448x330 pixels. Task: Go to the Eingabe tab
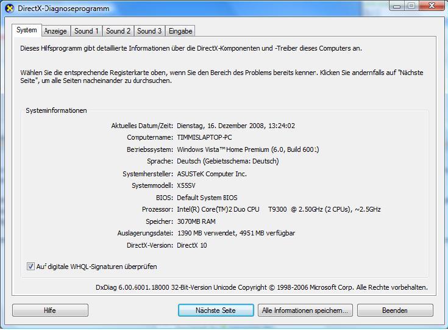click(x=180, y=31)
